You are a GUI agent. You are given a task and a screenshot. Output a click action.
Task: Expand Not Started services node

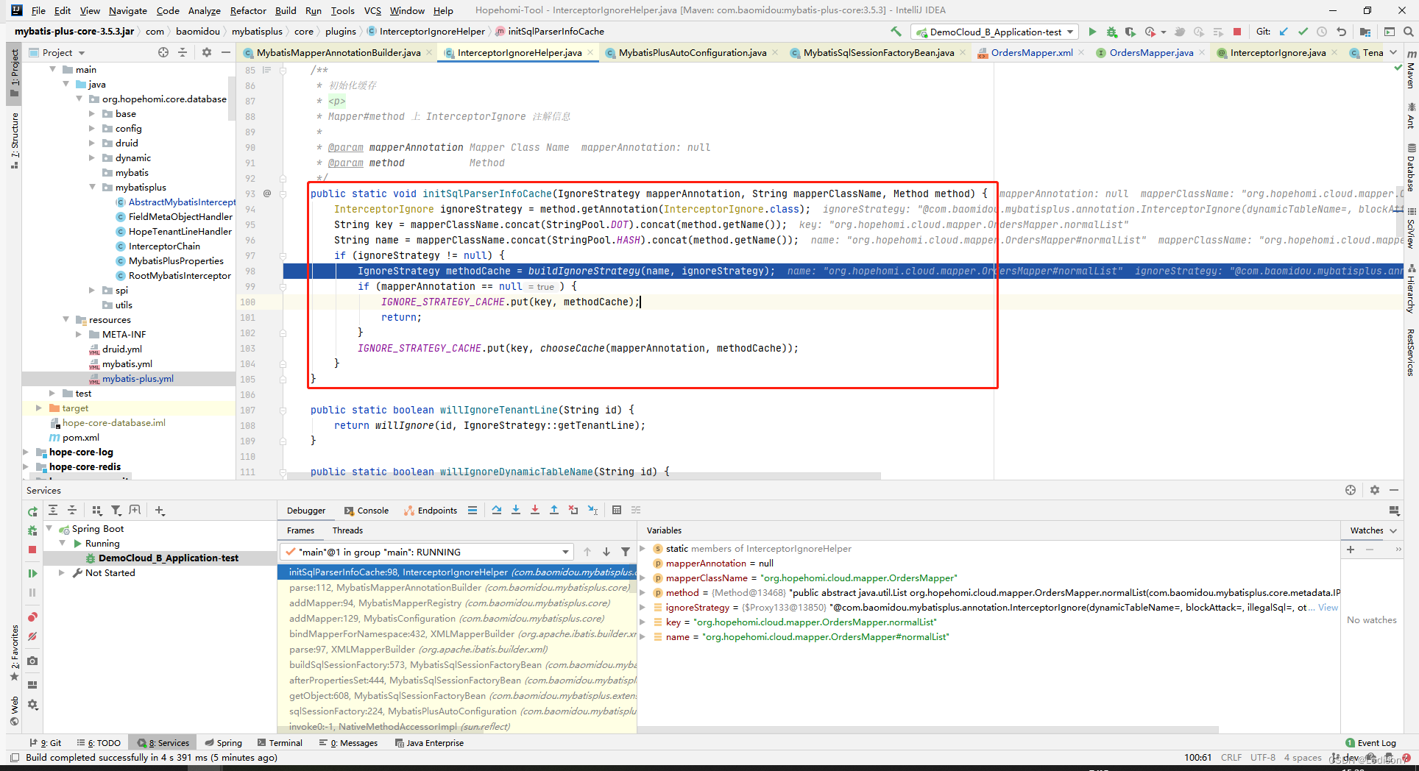(x=62, y=573)
